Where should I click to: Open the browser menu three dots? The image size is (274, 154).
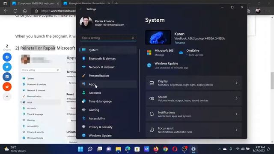click(268, 11)
